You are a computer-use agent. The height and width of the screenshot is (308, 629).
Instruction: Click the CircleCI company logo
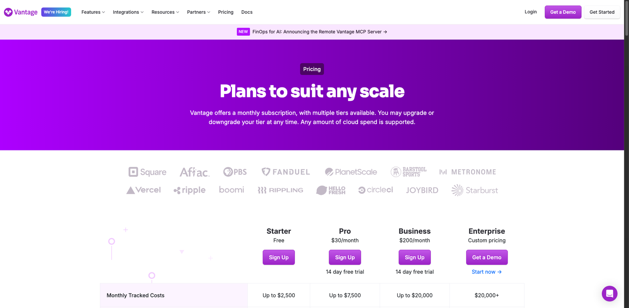coord(375,190)
